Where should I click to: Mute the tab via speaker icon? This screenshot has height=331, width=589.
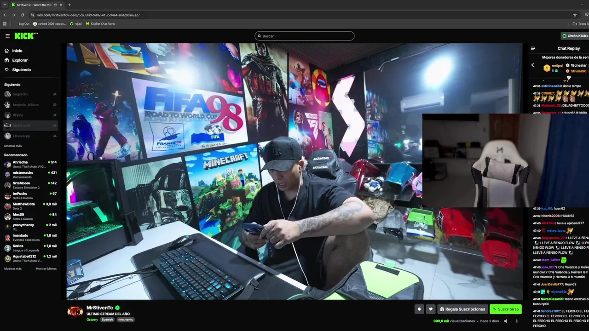[55, 5]
